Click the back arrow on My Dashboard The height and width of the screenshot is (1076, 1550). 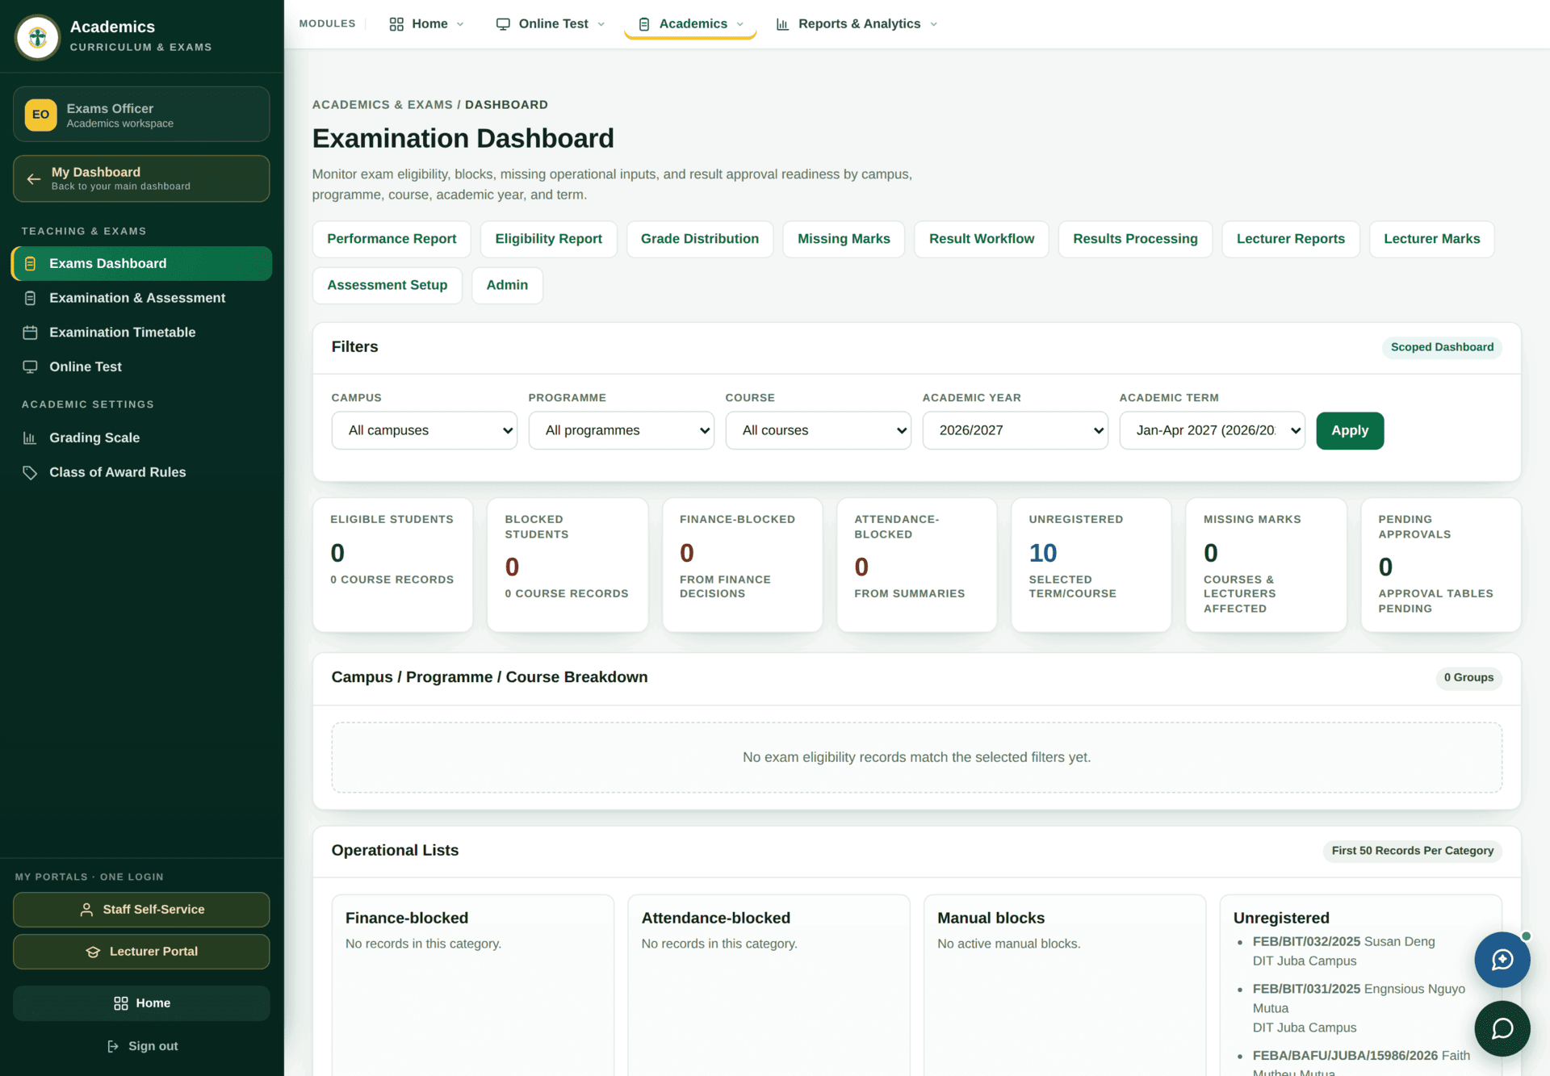(34, 178)
